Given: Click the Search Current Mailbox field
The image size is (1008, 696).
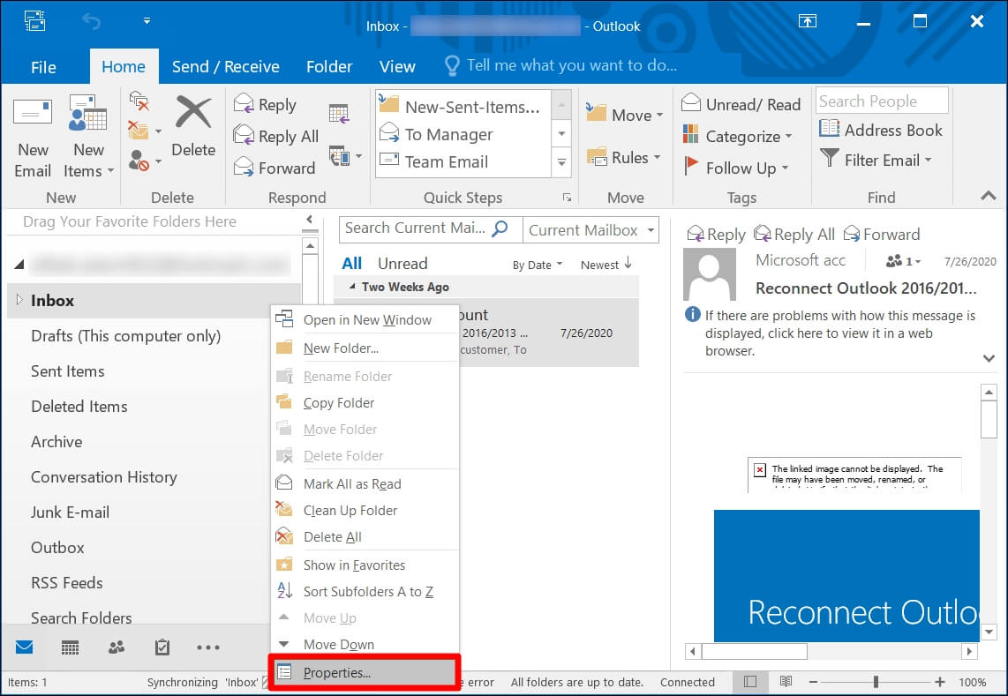Looking at the screenshot, I should [x=430, y=228].
